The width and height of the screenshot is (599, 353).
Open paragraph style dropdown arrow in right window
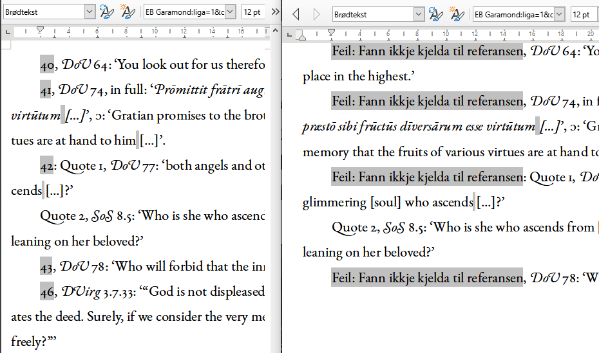(419, 15)
